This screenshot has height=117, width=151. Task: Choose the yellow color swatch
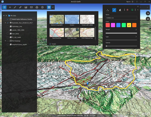[129, 25]
